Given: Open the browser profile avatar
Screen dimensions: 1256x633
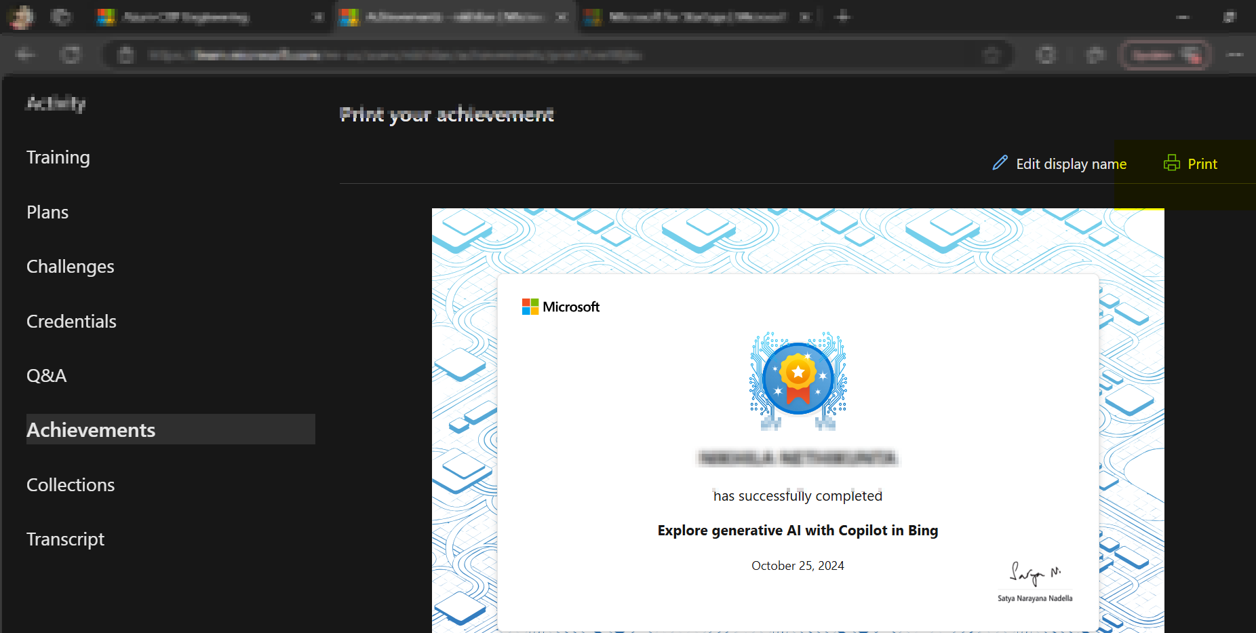Looking at the screenshot, I should point(21,17).
